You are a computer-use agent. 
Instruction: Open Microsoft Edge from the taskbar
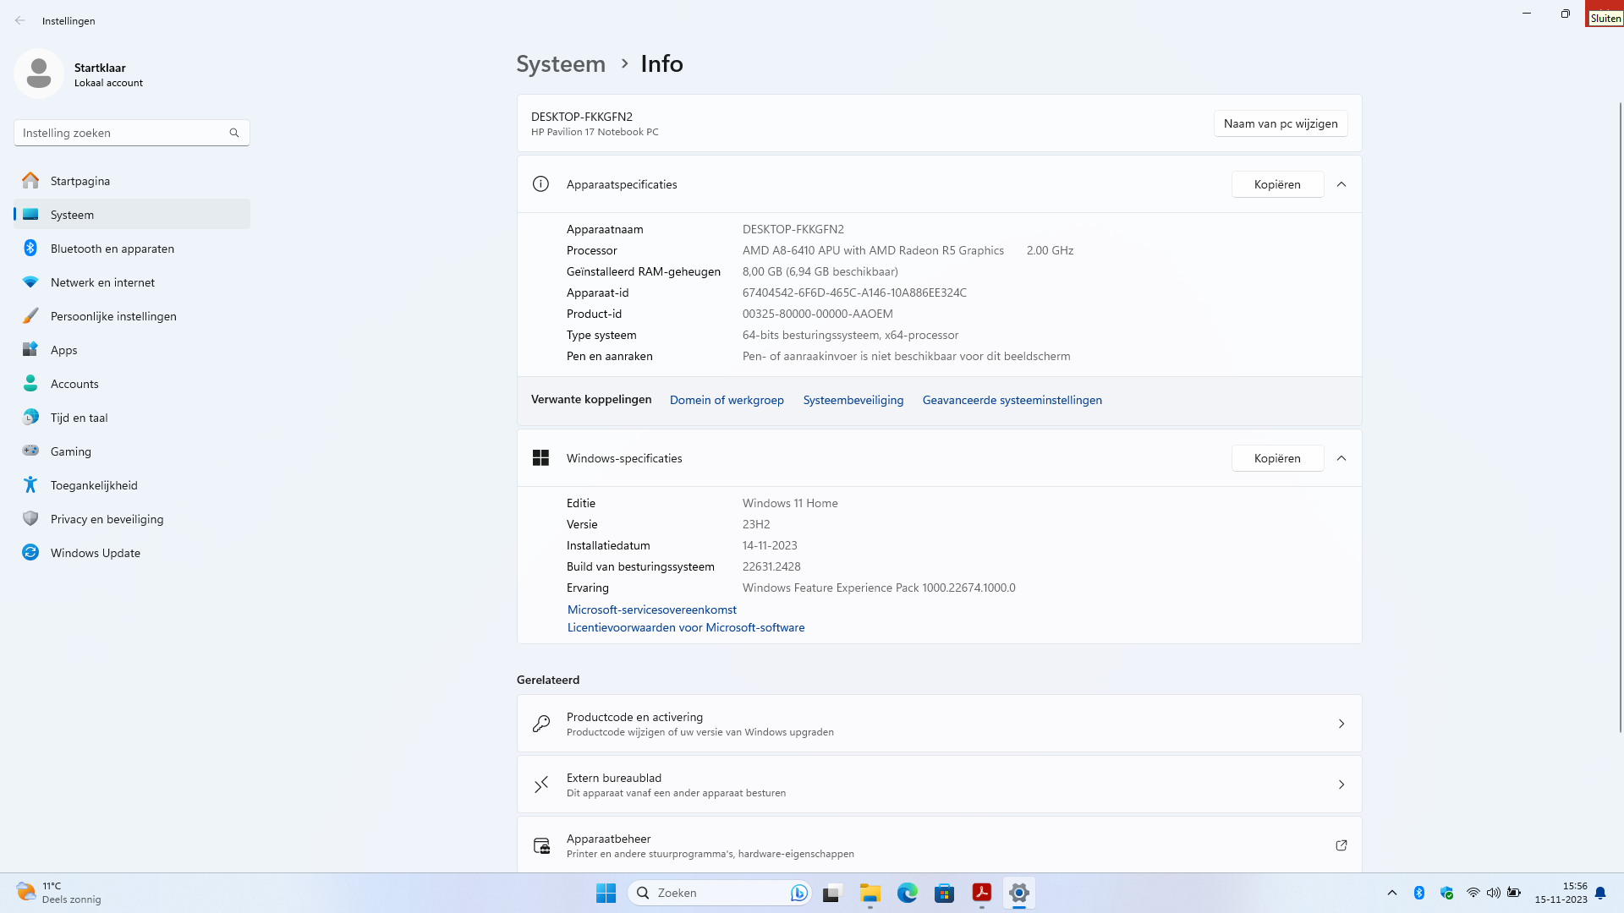(908, 893)
